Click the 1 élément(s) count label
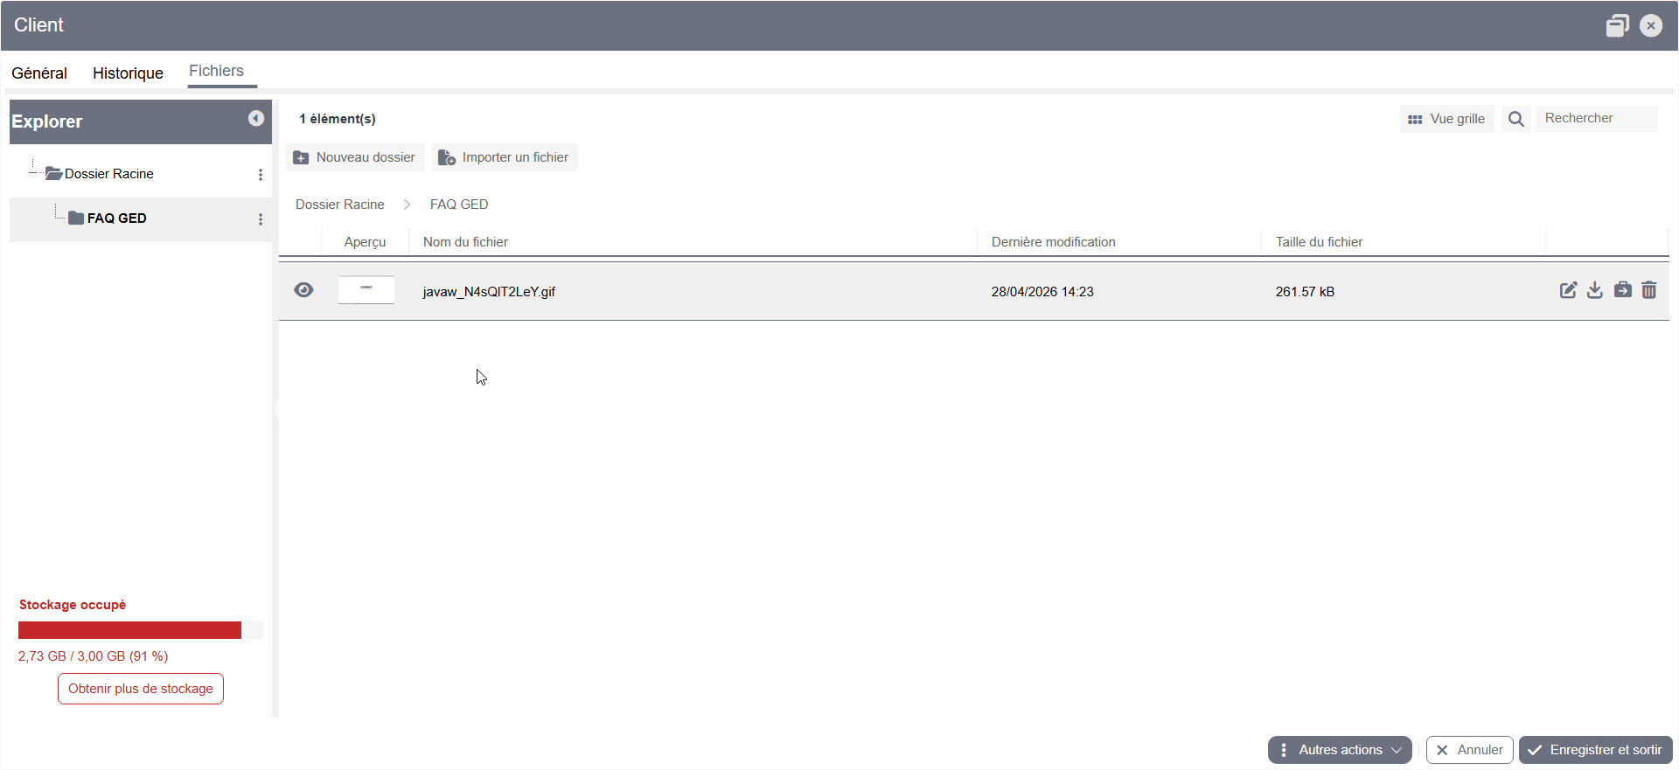Image resolution: width=1679 pixels, height=770 pixels. (x=338, y=119)
